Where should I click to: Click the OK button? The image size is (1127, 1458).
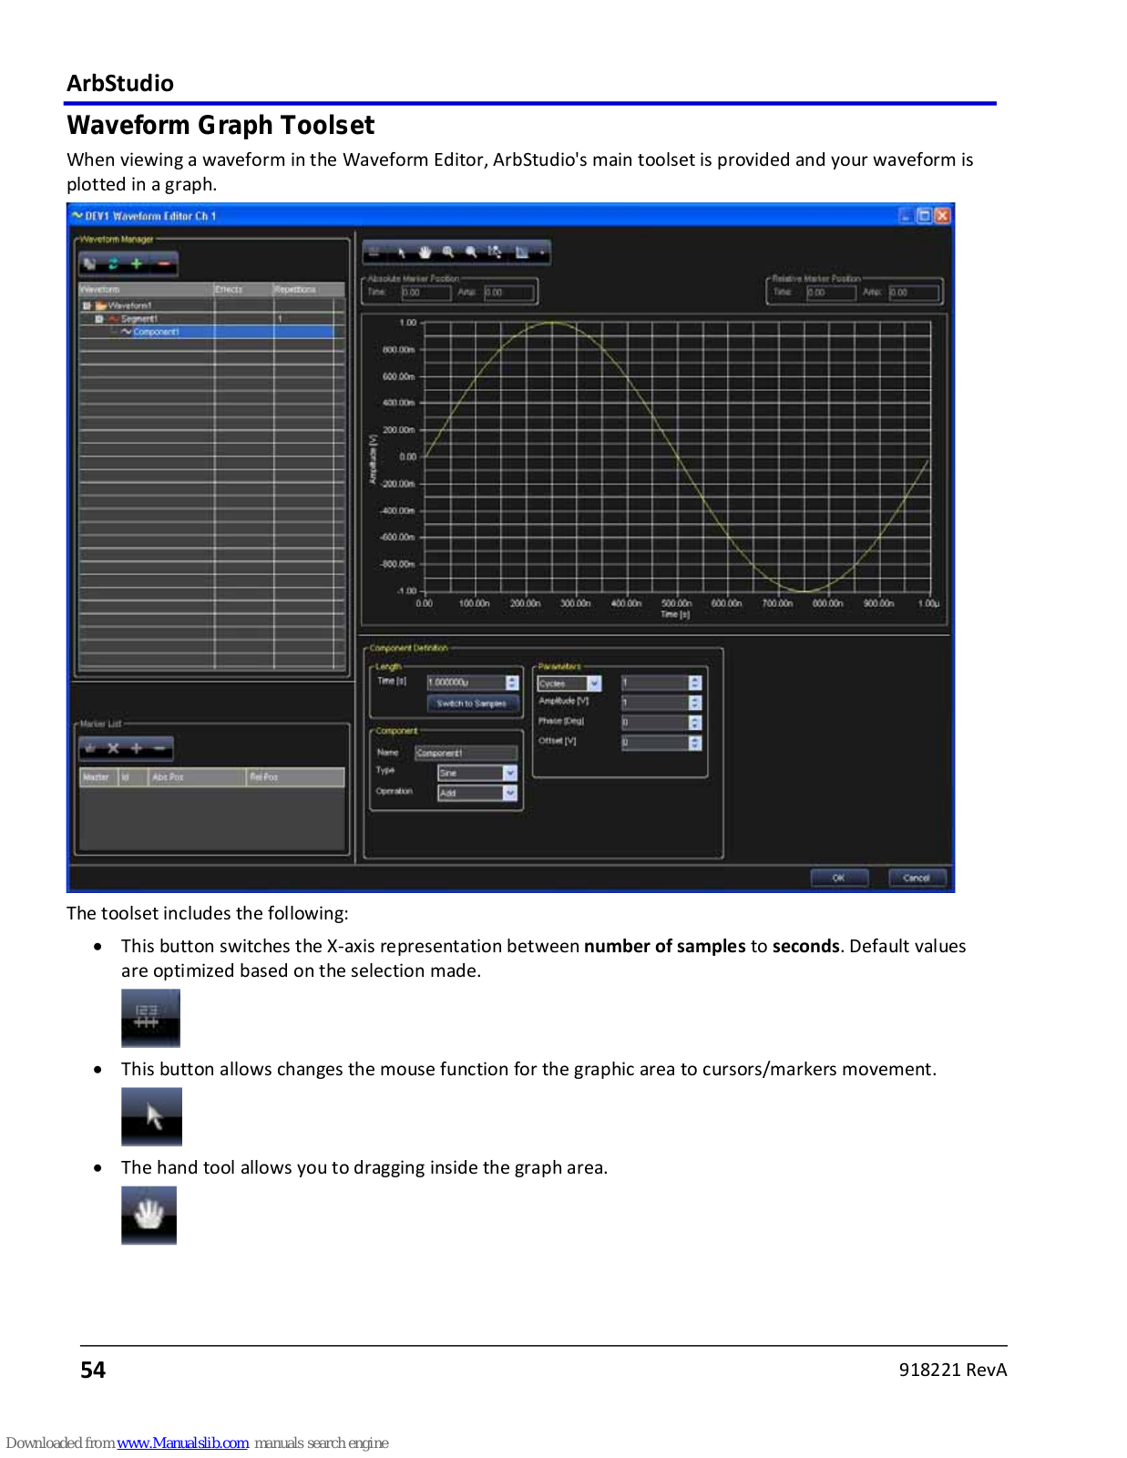pyautogui.click(x=839, y=878)
